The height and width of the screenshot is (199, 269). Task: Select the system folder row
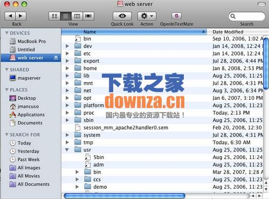[162, 135]
